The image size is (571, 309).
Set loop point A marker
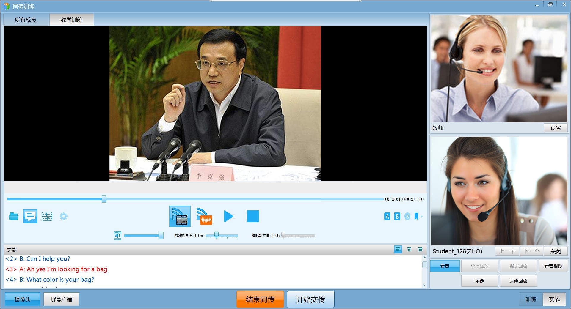click(387, 217)
